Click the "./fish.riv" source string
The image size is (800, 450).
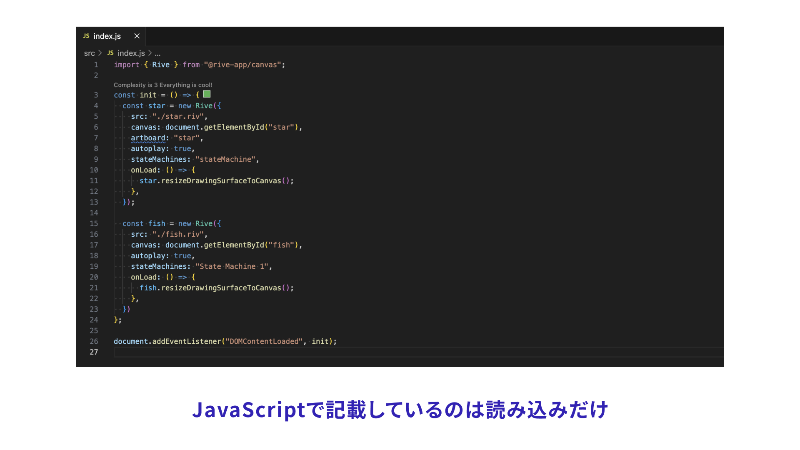click(178, 235)
